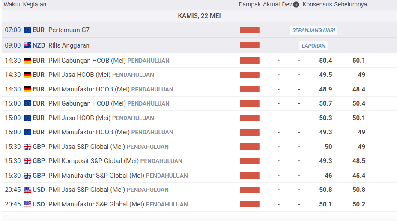Click the New Zealand flag beside NZD
This screenshot has width=397, height=221.
click(27, 45)
